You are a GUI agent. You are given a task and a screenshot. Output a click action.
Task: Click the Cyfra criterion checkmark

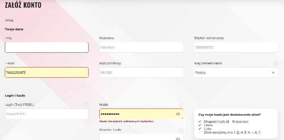pos(200,129)
